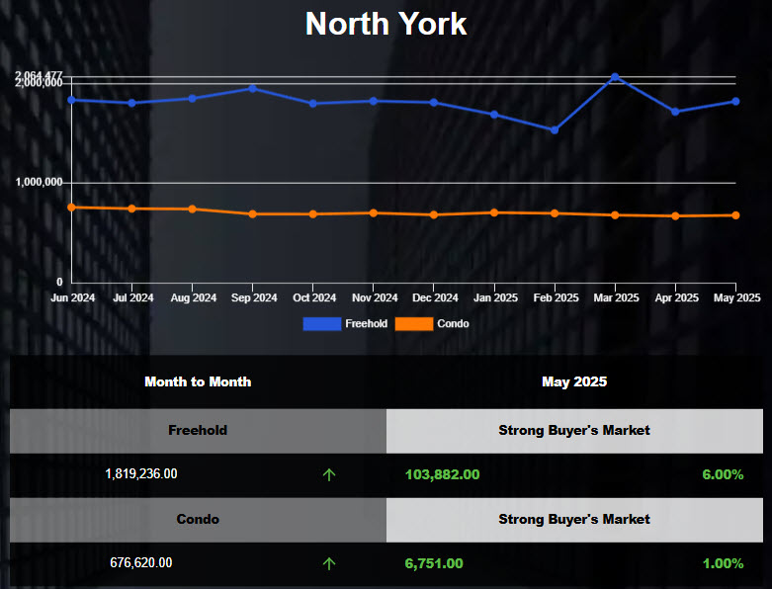Select Freehold data point for Mar 2025
Screen dimensions: 772x589
(x=615, y=77)
